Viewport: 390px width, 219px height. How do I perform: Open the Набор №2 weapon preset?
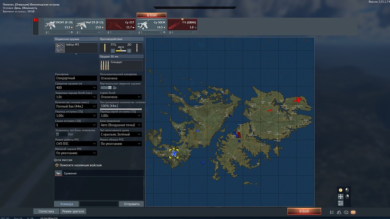pos(76,48)
